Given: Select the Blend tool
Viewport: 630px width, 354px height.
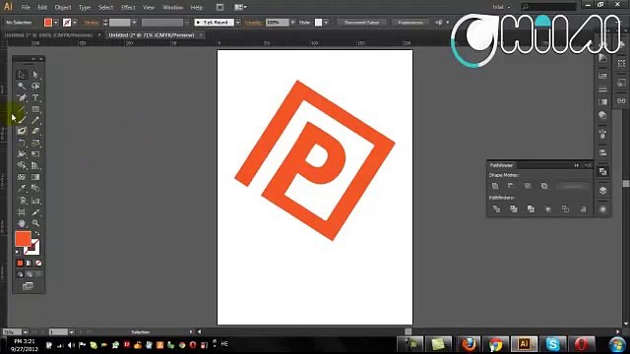Looking at the screenshot, I should 35,188.
